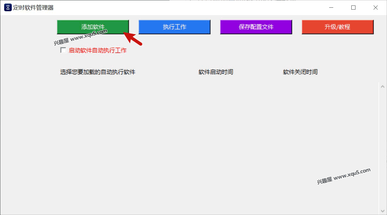Open the red 升级/教程 button
Viewport: 387px width, 215px height.
point(337,27)
